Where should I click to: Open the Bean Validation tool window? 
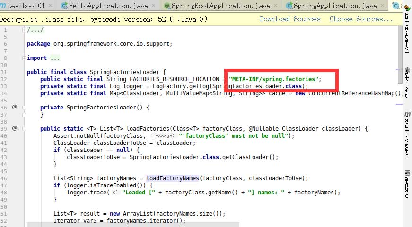point(407,29)
